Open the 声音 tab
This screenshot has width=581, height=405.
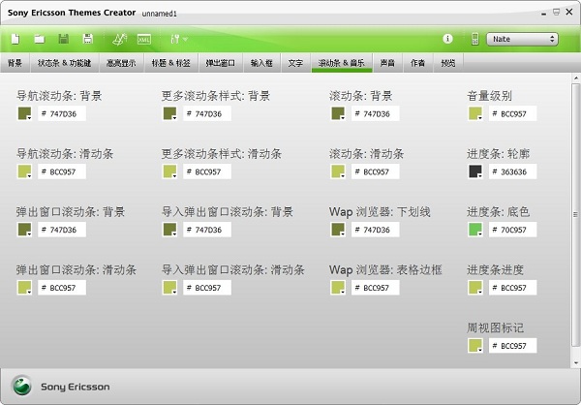pyautogui.click(x=387, y=63)
